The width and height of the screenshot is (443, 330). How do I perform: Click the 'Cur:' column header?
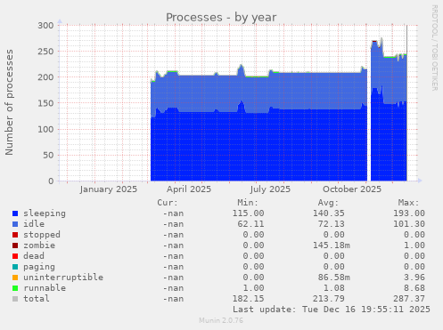(168, 203)
